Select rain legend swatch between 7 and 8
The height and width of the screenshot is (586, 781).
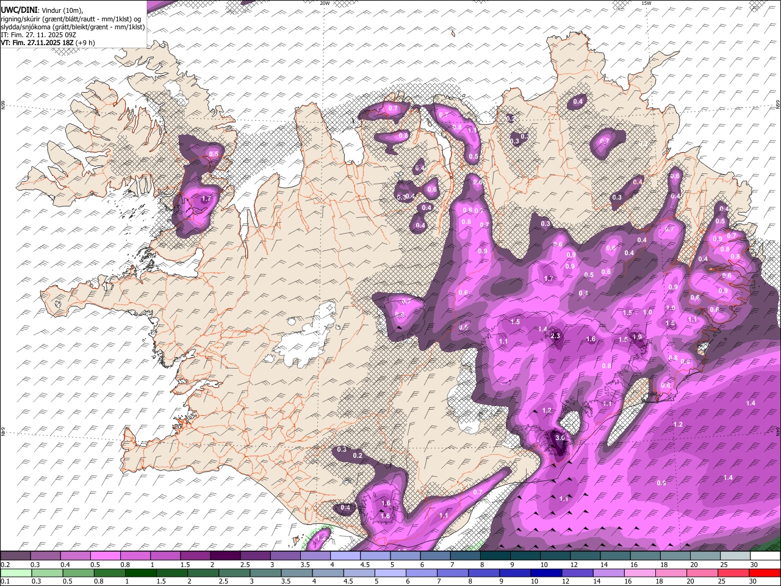pos(452,573)
